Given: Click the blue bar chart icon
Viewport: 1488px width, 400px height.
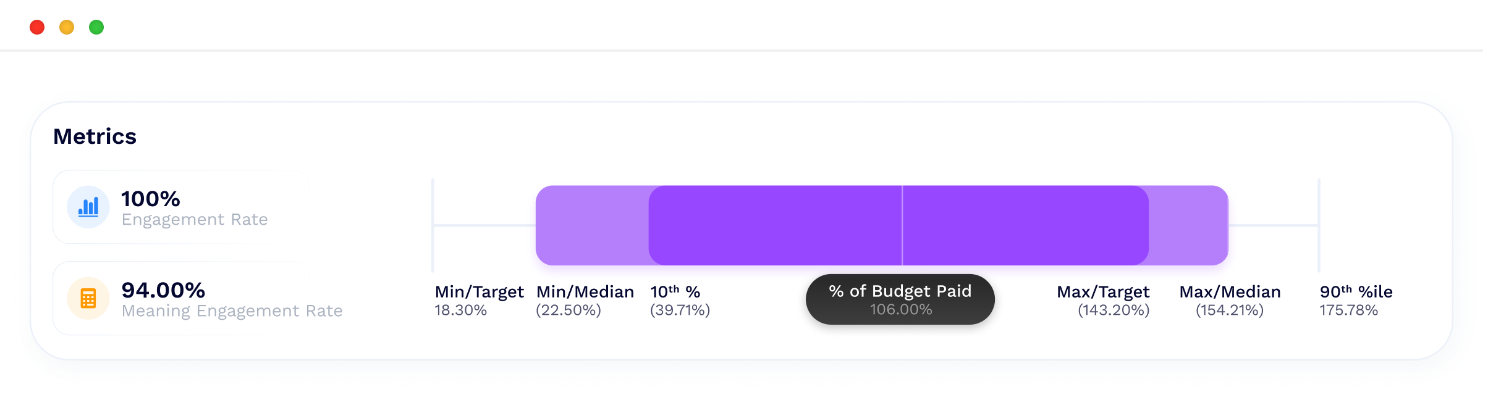Looking at the screenshot, I should tap(88, 207).
